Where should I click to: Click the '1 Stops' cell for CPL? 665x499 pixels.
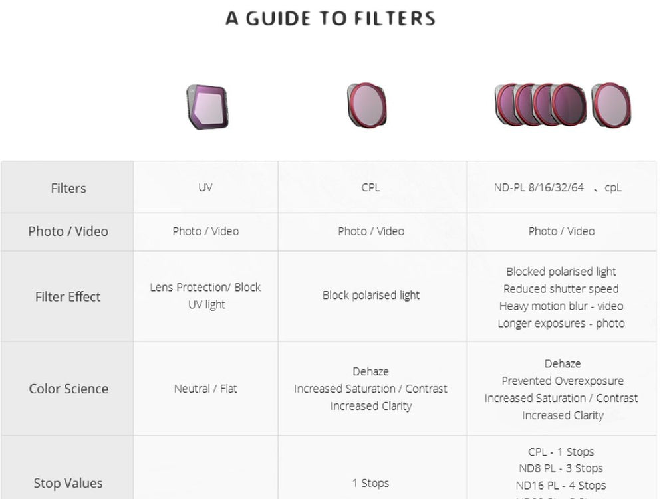(x=371, y=483)
